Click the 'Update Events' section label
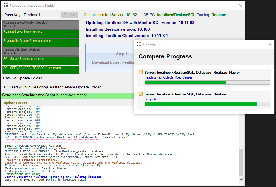 [15, 103]
